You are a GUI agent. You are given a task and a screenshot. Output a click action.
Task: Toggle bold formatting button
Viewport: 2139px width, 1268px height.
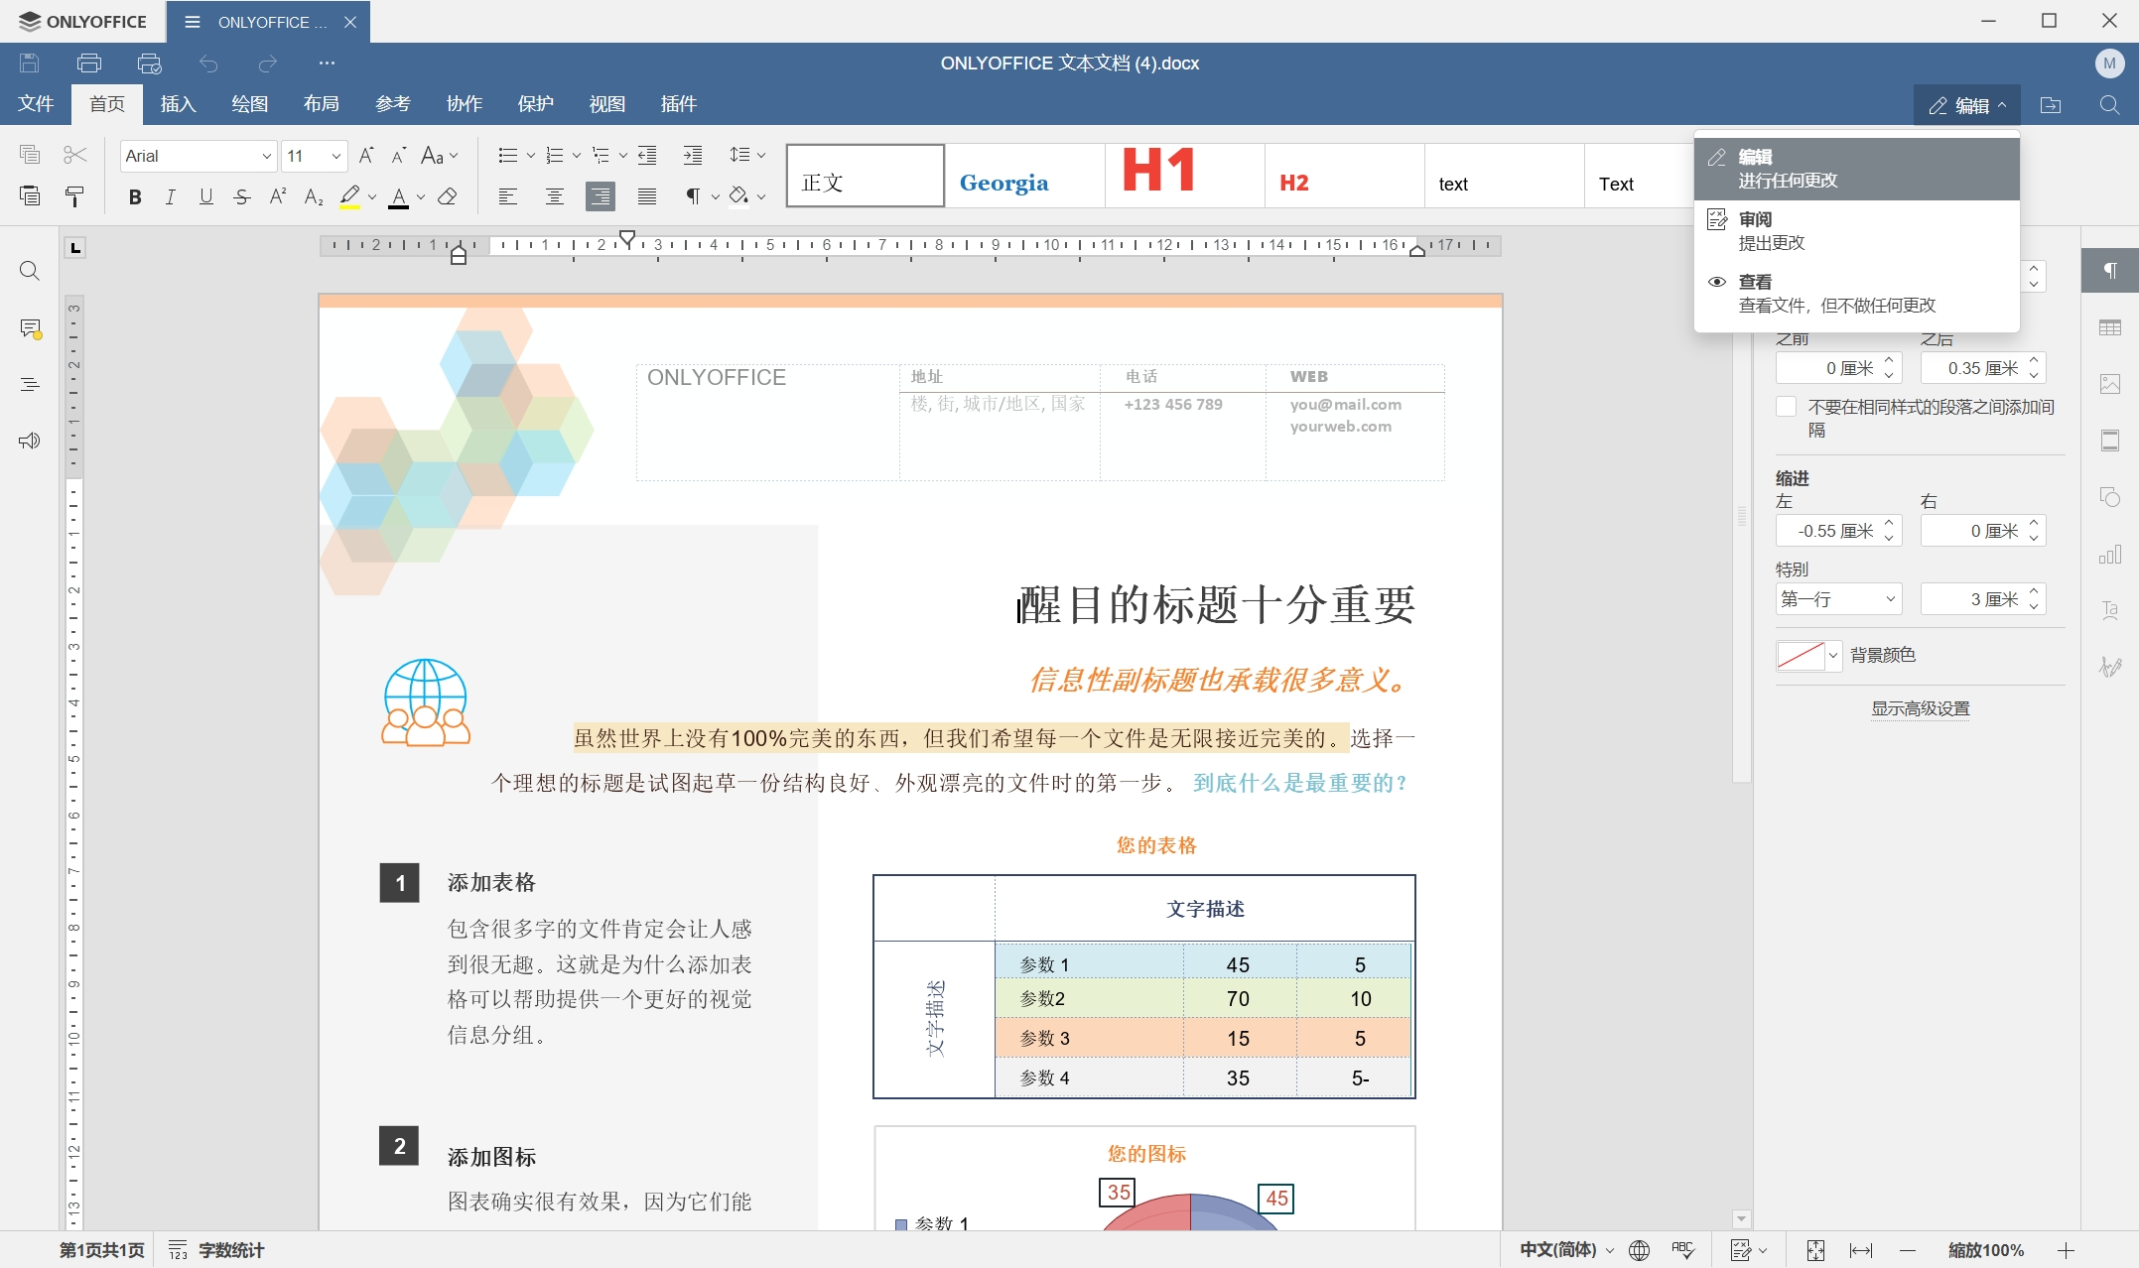point(135,196)
